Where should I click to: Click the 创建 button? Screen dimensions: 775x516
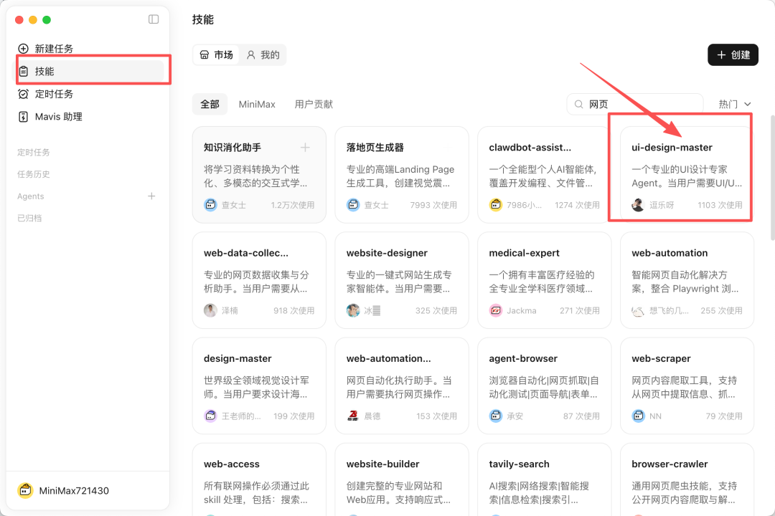pos(733,54)
